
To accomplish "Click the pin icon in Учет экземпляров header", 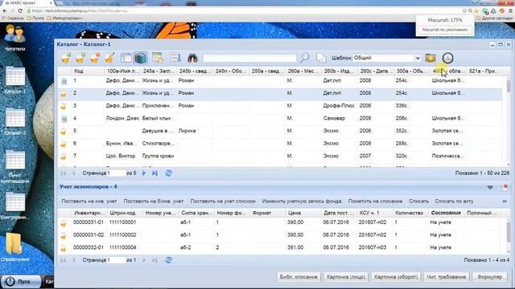I will point(505,187).
